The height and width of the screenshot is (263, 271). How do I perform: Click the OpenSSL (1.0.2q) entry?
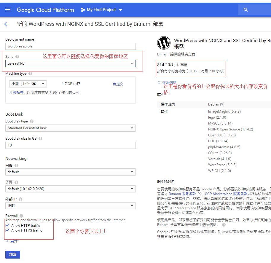coord(222,135)
